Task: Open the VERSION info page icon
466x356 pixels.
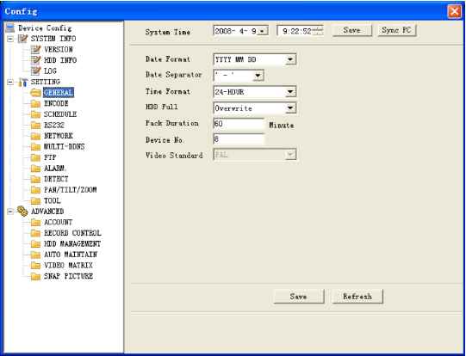Action: (x=35, y=50)
